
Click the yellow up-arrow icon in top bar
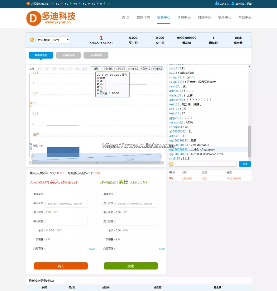pyautogui.click(x=89, y=3)
